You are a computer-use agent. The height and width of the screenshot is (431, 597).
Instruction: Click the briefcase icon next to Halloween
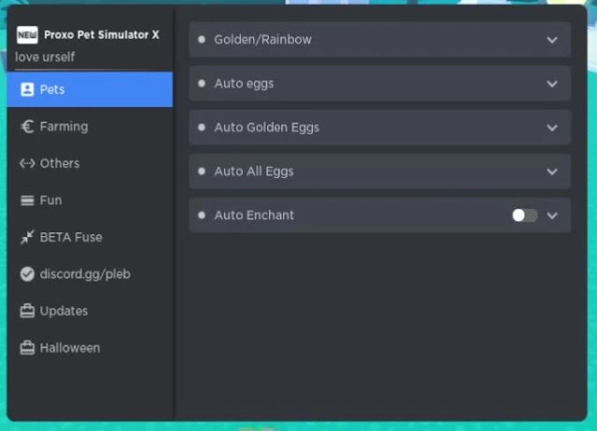27,348
